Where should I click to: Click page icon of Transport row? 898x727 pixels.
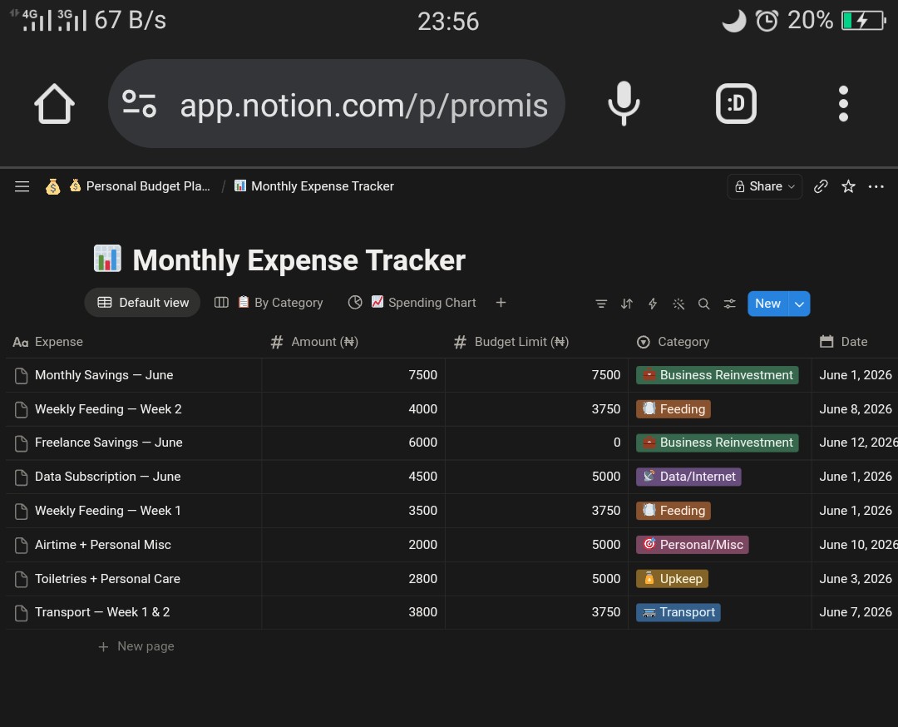pyautogui.click(x=21, y=613)
